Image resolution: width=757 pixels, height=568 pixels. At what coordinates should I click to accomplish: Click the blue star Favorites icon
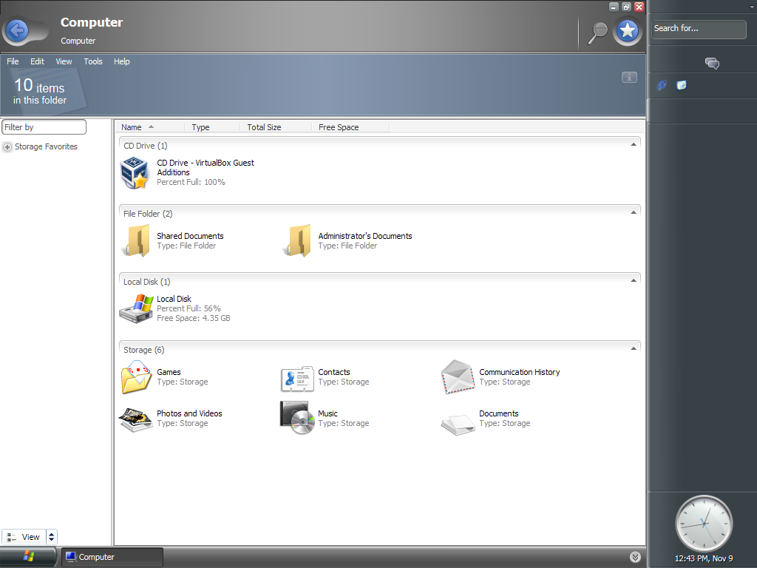(x=628, y=30)
